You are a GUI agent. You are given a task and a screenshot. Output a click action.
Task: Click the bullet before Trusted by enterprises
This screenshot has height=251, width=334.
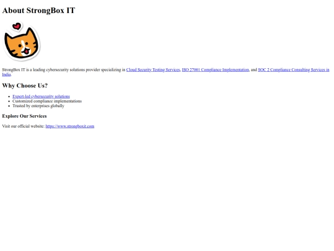point(9,106)
